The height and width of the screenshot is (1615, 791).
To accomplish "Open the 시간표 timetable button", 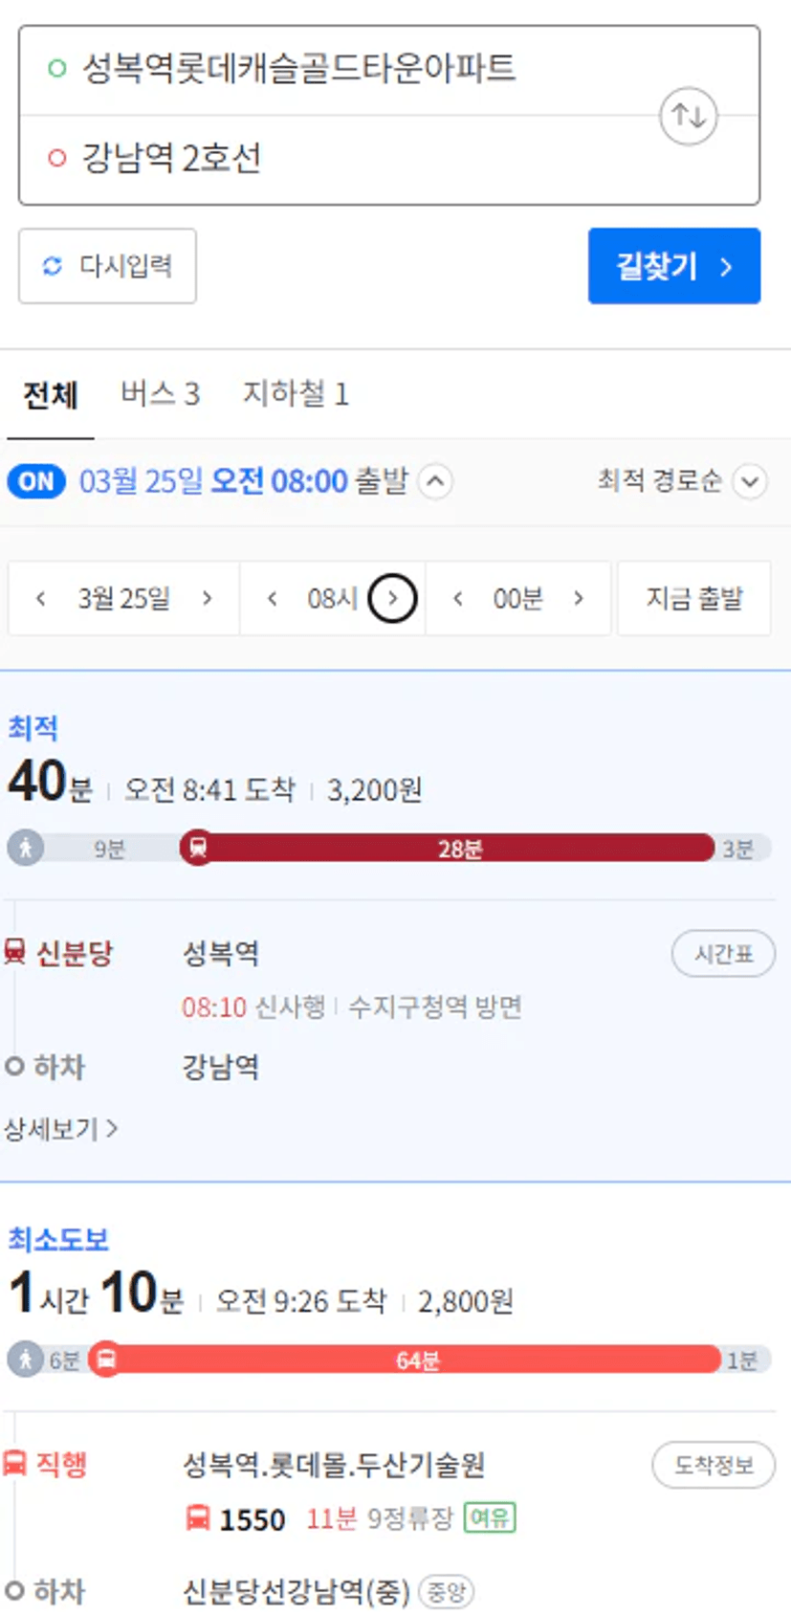I will pyautogui.click(x=723, y=954).
